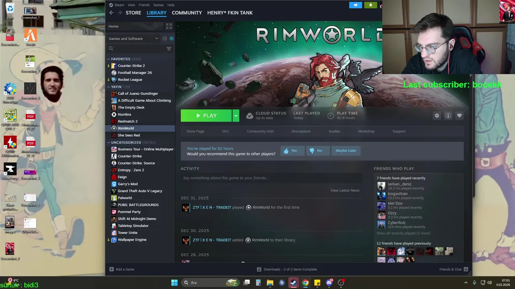The width and height of the screenshot is (515, 289).
Task: Toggle RimWorld favorite heart icon
Action: click(x=459, y=116)
